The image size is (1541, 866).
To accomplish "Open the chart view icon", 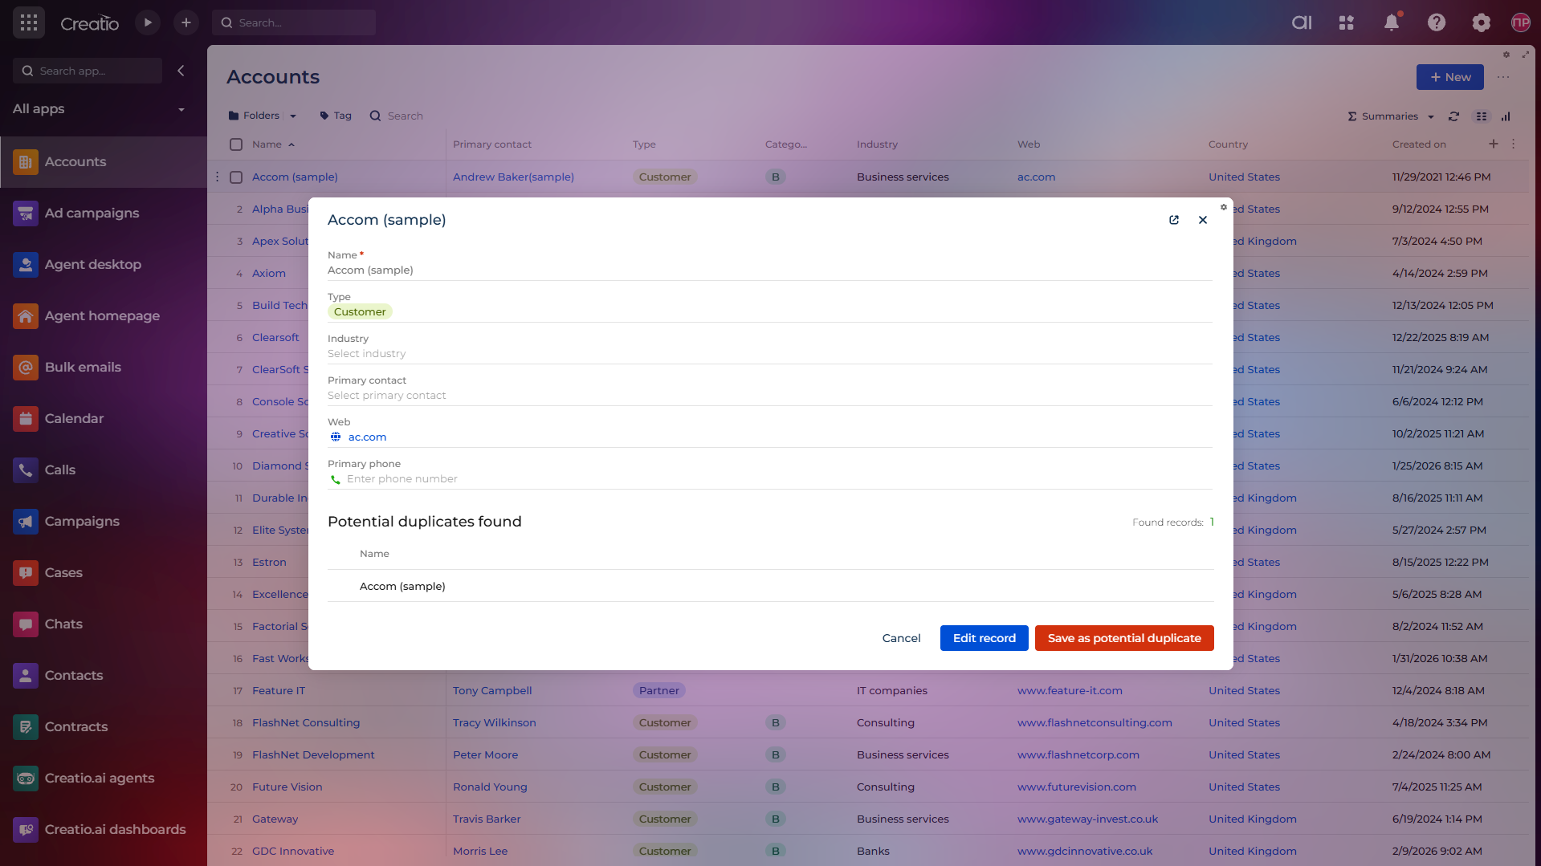I will pyautogui.click(x=1506, y=116).
